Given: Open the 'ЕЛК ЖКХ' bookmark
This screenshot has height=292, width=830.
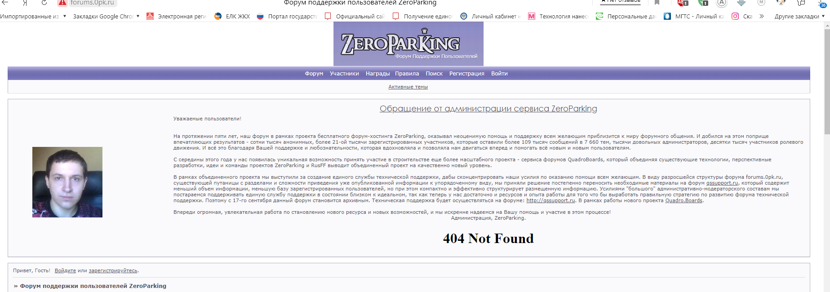Looking at the screenshot, I should click(x=232, y=16).
